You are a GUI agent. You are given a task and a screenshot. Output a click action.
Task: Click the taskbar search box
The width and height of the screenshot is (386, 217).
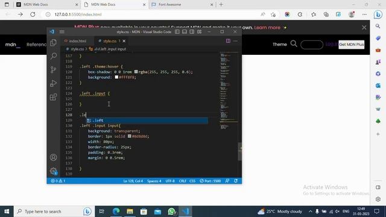click(54, 212)
